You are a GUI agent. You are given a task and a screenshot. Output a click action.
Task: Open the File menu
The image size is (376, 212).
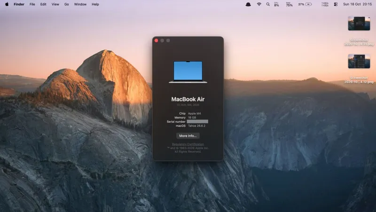point(32,4)
